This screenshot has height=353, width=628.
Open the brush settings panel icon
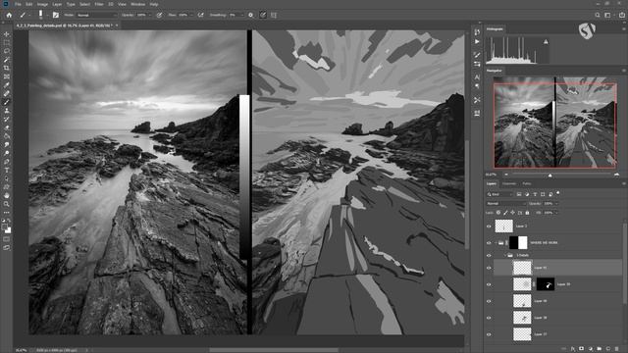pos(56,15)
